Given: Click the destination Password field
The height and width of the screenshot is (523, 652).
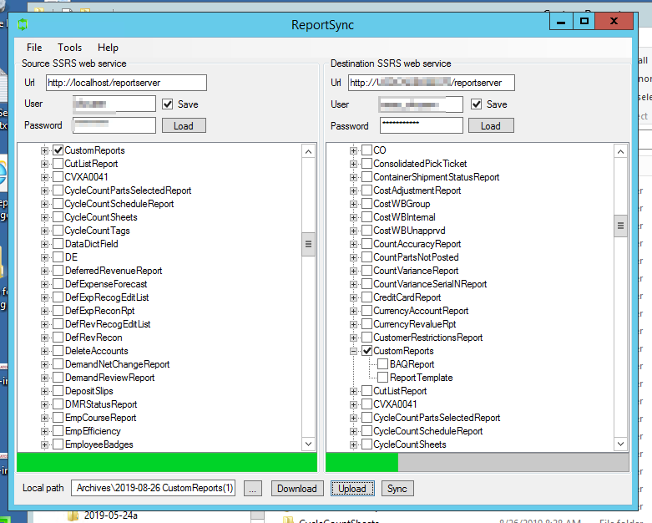Looking at the screenshot, I should pos(422,125).
